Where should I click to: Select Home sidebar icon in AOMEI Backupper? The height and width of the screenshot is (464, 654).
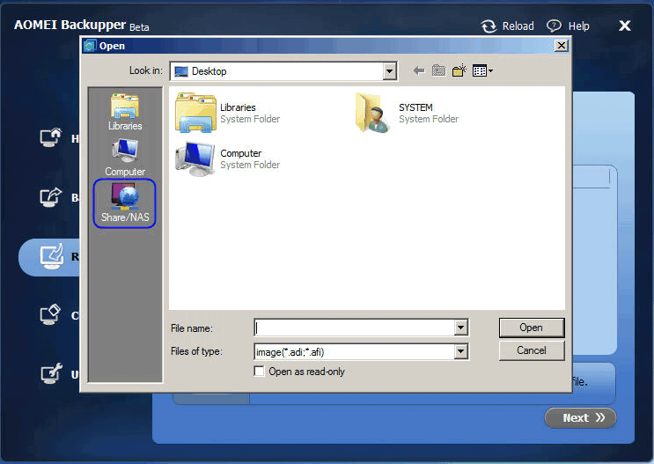[x=51, y=137]
